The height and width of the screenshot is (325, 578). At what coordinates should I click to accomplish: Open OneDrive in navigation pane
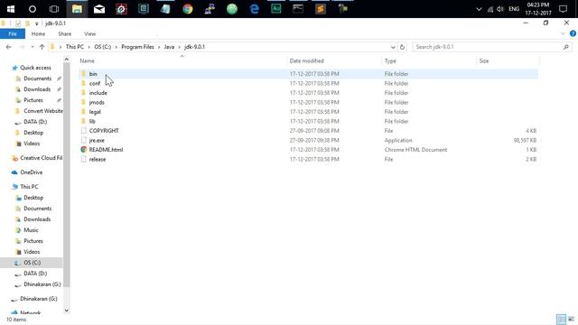[x=32, y=172]
